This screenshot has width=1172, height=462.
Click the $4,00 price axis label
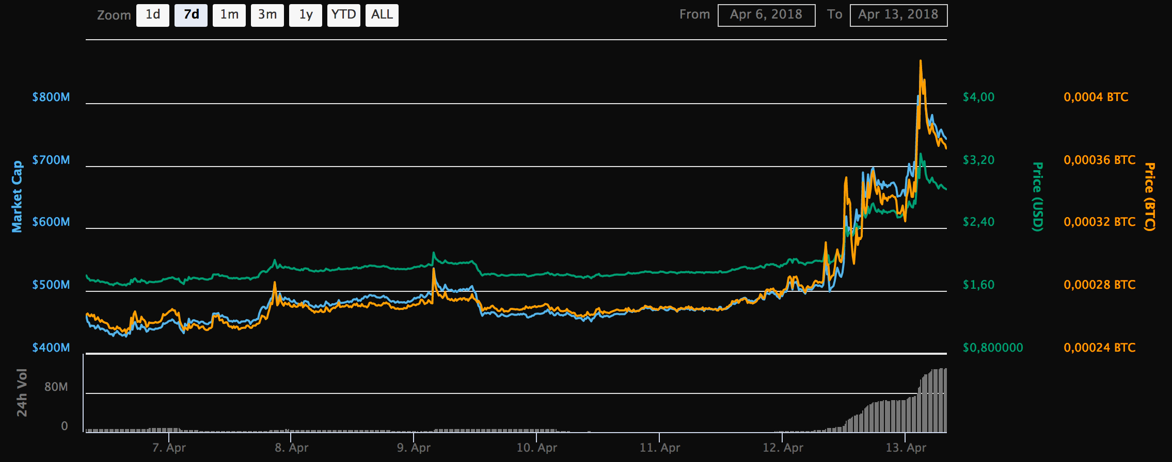point(978,97)
